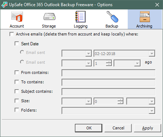
Task: Switch to the Account tab label
Action: point(17,26)
